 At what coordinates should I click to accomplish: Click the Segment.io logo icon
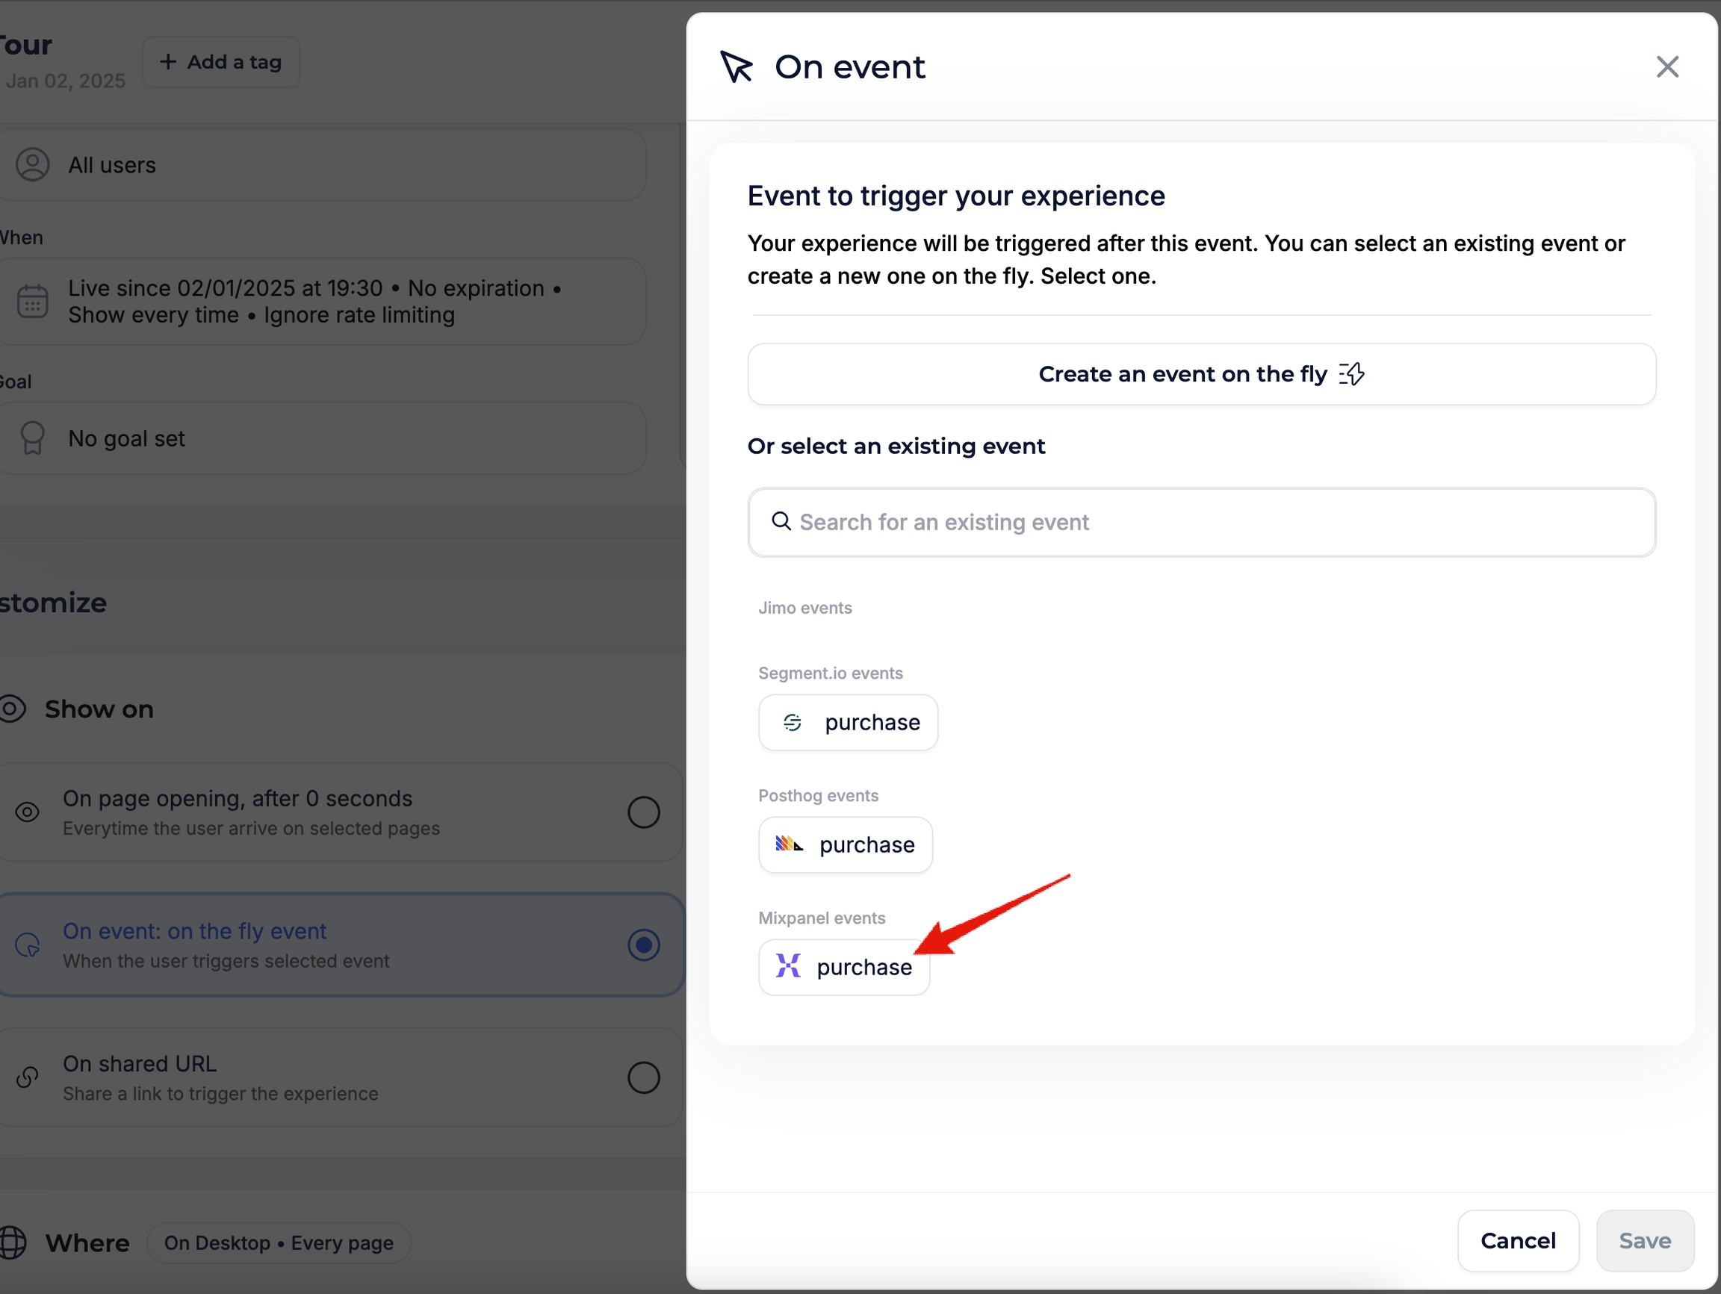pyautogui.click(x=792, y=723)
